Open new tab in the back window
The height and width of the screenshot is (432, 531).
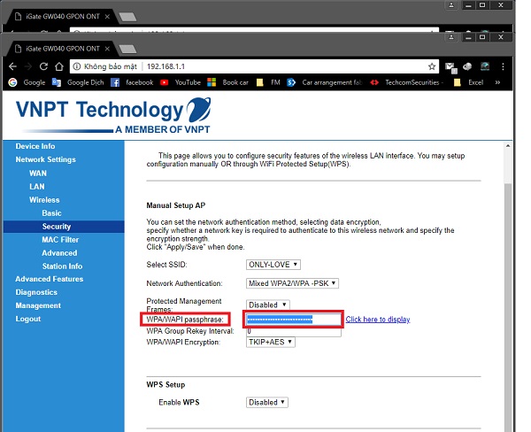pos(127,17)
